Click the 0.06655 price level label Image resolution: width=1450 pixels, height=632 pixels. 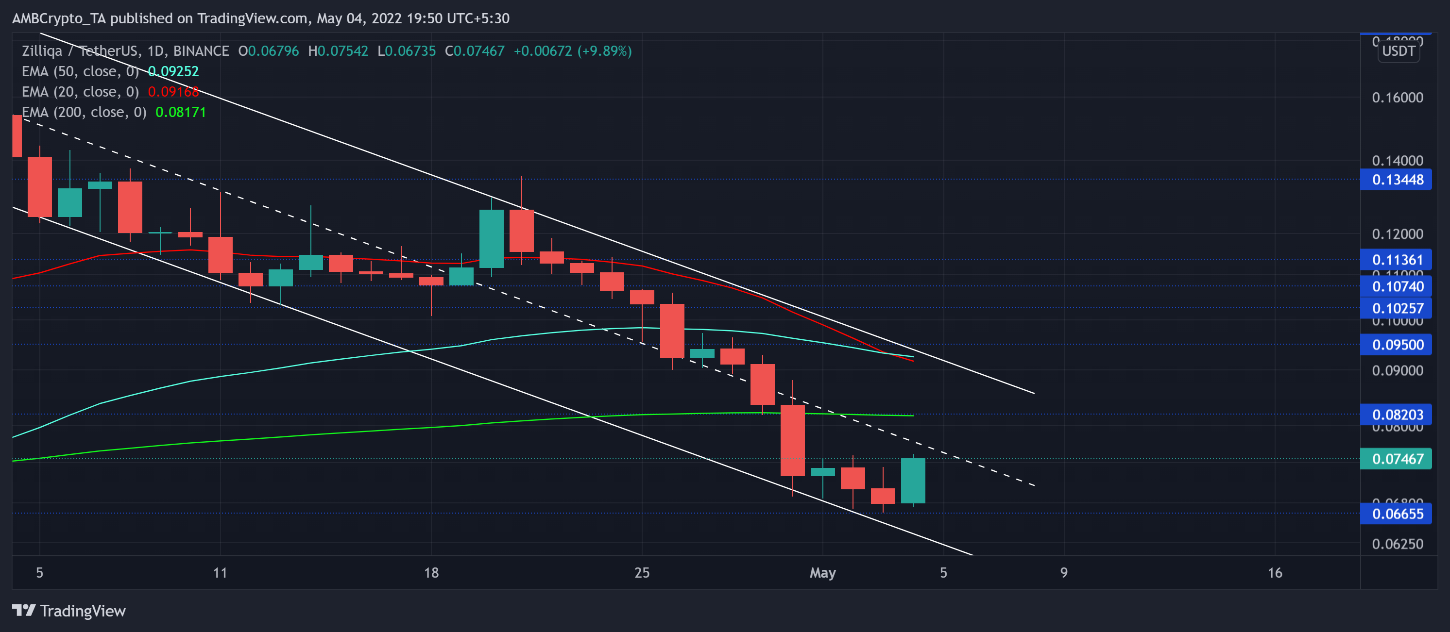pyautogui.click(x=1396, y=514)
